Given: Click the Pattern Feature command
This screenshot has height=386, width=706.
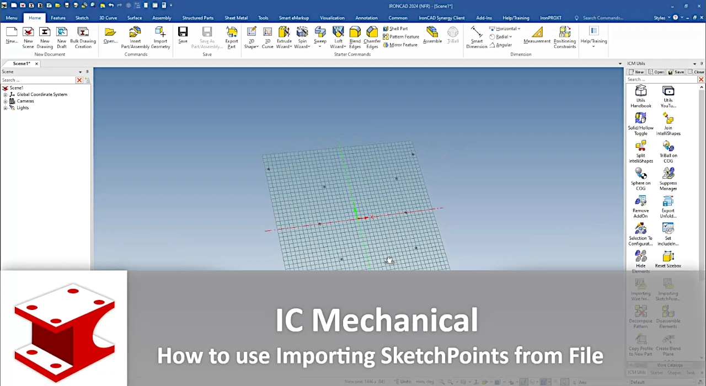Looking at the screenshot, I should [401, 36].
